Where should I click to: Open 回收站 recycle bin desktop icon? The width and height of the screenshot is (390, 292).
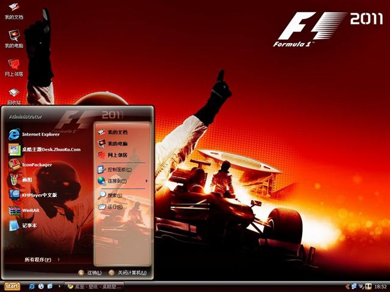[14, 96]
